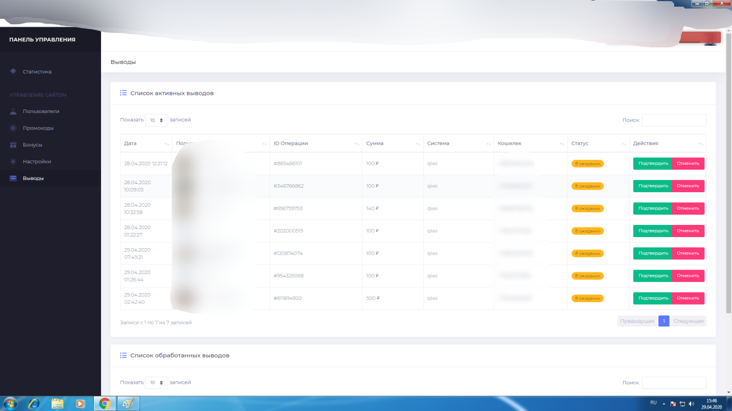The width and height of the screenshot is (732, 411).
Task: Sort table by Система column
Action: tap(459, 143)
